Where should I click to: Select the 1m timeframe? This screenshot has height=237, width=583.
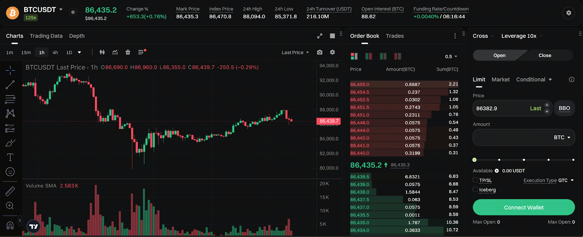[x=10, y=53]
